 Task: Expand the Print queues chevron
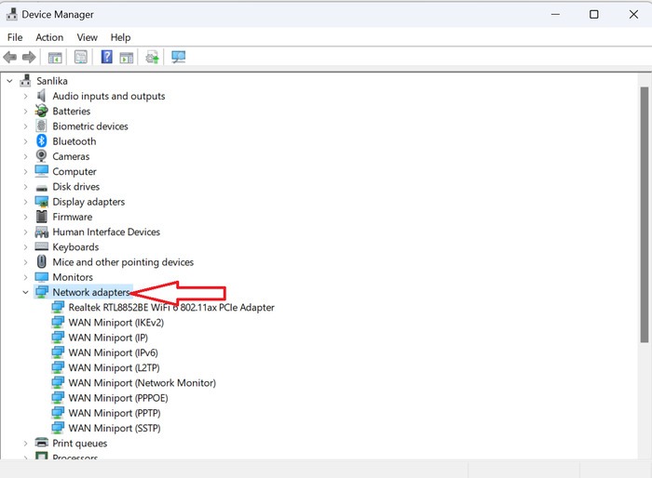25,444
